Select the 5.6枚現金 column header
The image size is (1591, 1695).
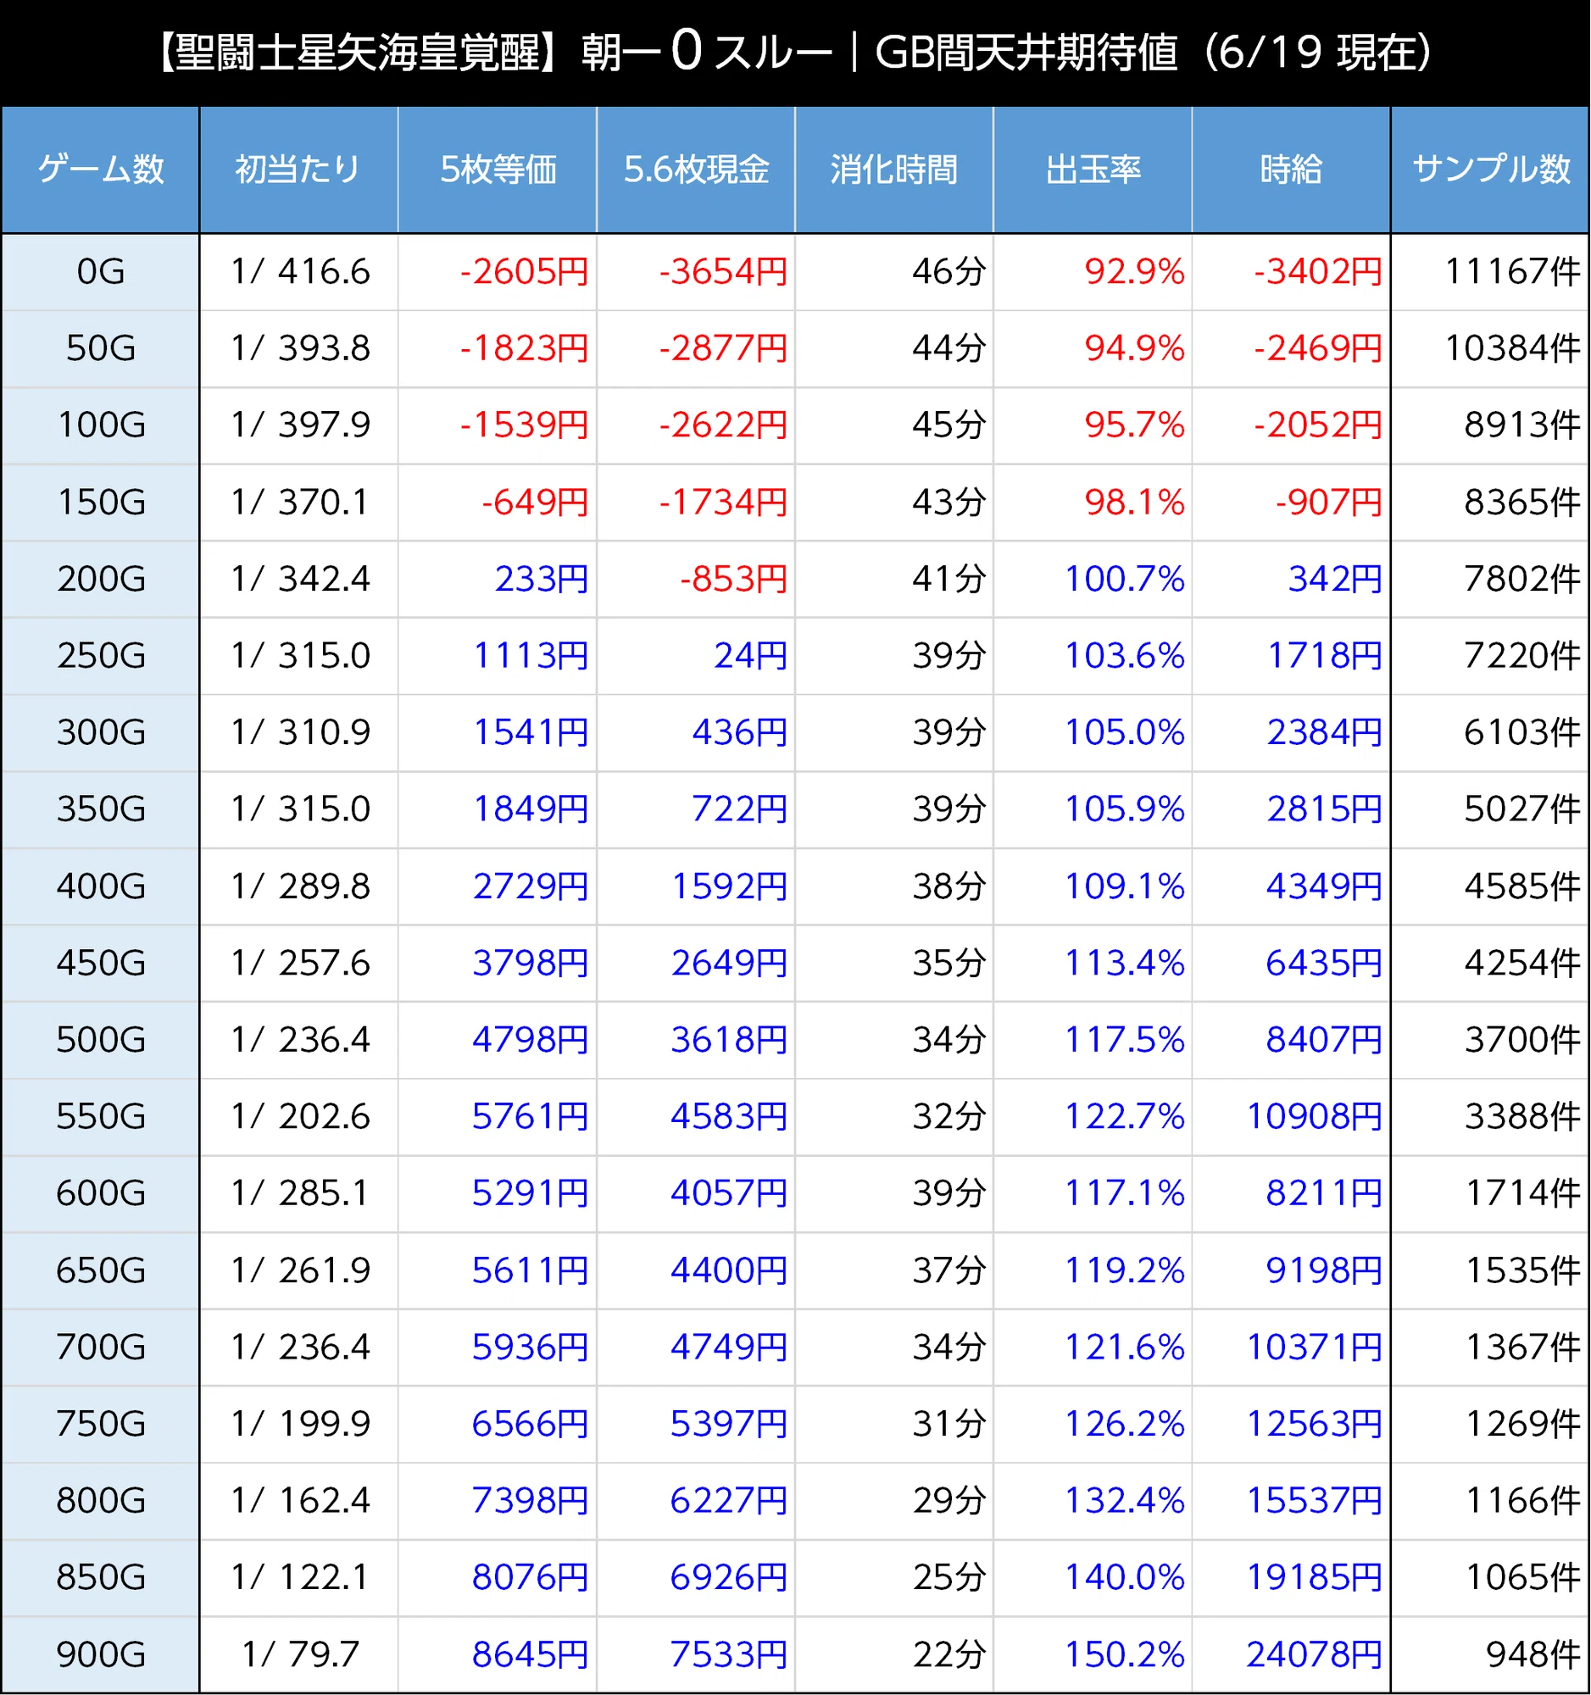696,169
